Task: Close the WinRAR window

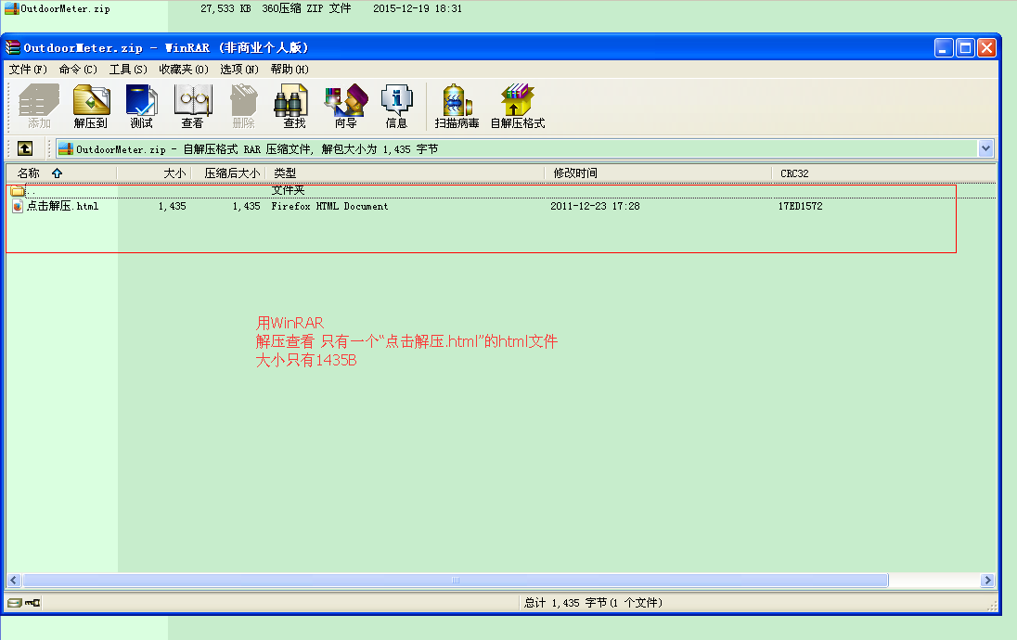Action: click(x=986, y=48)
